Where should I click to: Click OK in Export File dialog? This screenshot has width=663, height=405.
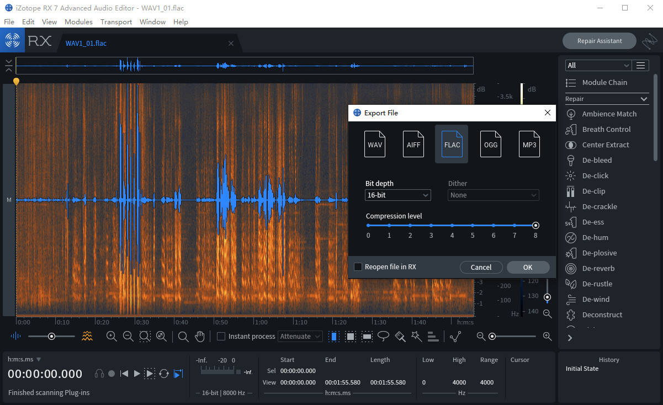[x=528, y=267]
